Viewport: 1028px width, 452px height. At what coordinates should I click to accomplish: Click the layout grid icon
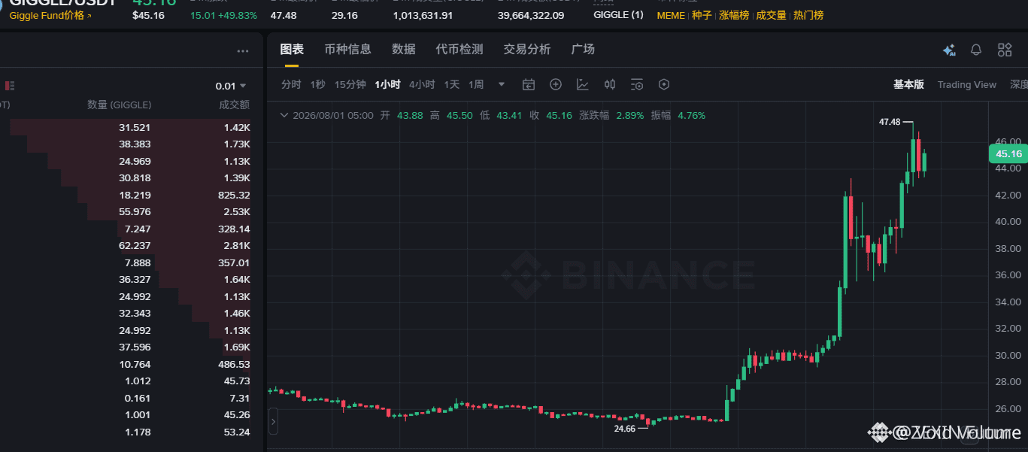coord(1005,50)
